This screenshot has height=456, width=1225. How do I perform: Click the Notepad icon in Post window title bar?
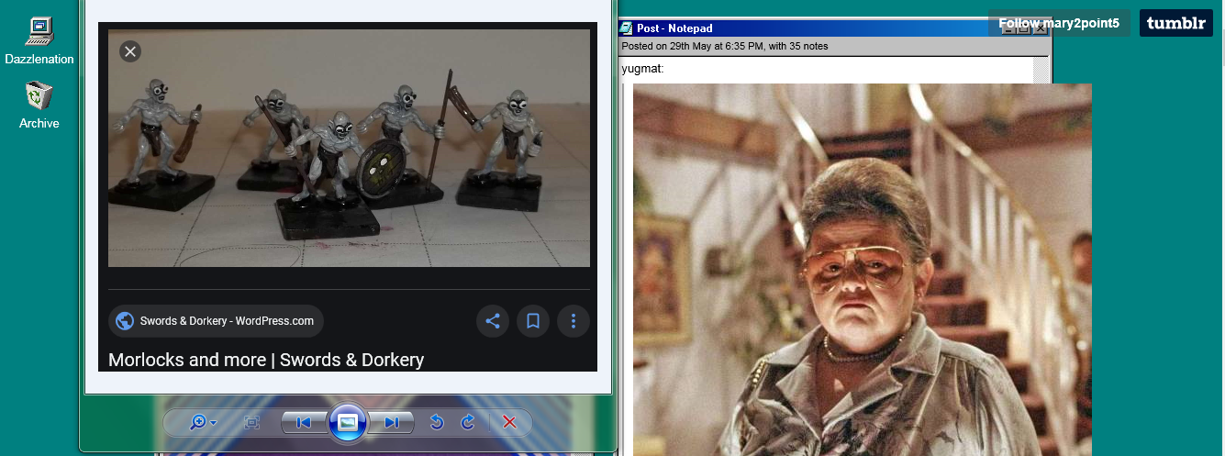pos(628,28)
